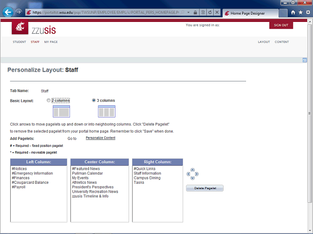This screenshot has width=313, height=234.
Task: Refresh the page using address bar icon
Action: click(x=210, y=12)
